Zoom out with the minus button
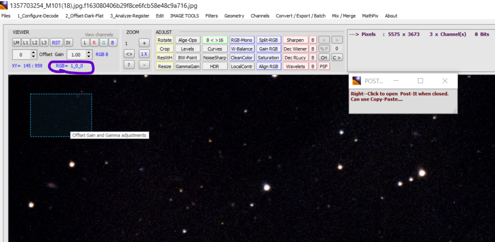495x242 pixels. click(x=144, y=64)
